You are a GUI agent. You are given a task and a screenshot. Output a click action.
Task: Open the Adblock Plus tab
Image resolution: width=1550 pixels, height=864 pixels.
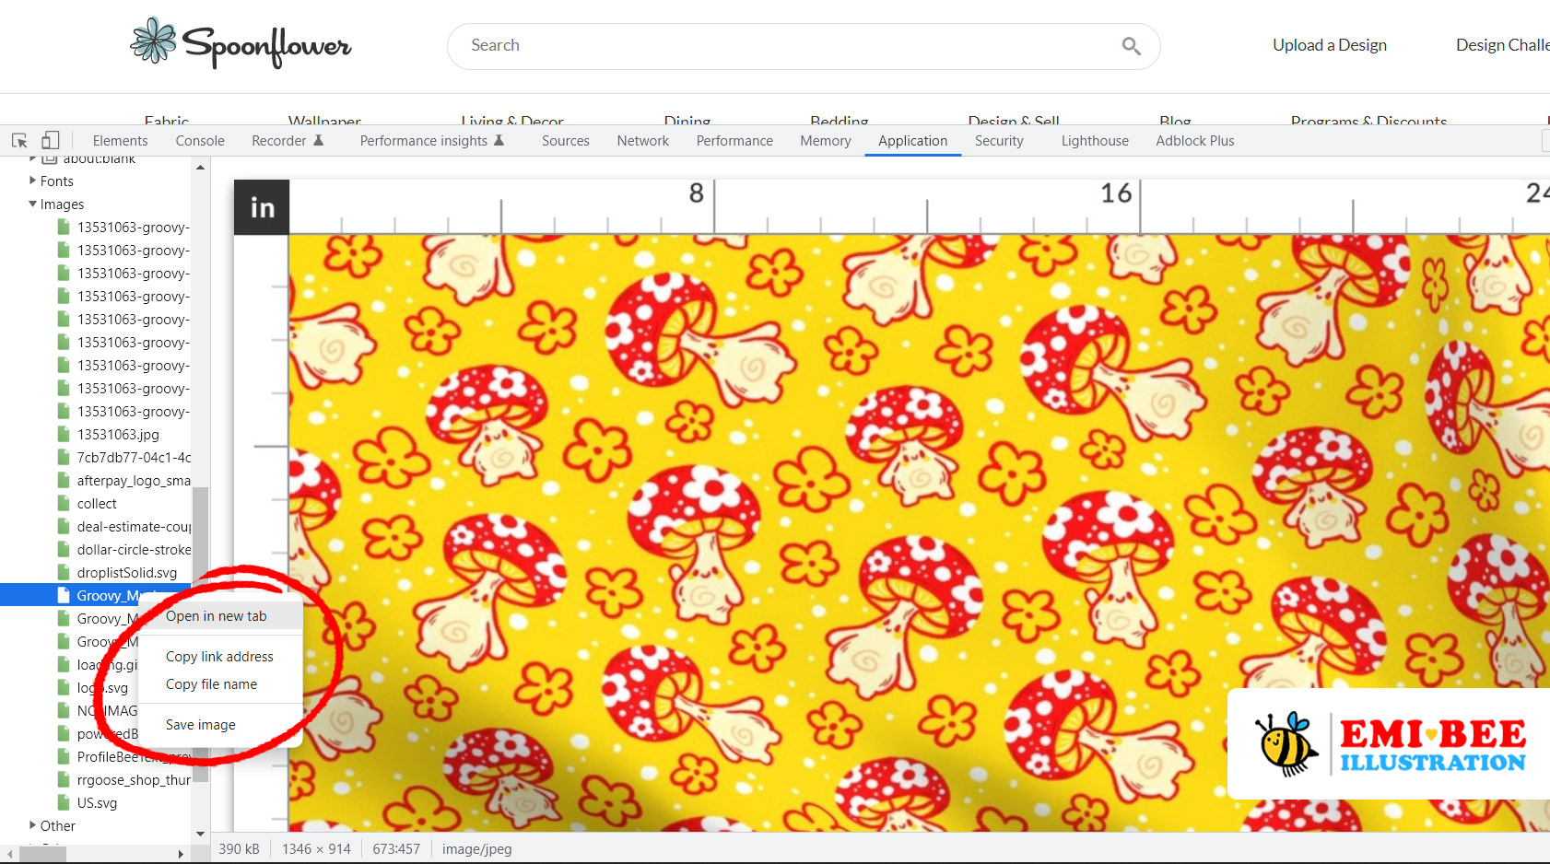(x=1195, y=141)
